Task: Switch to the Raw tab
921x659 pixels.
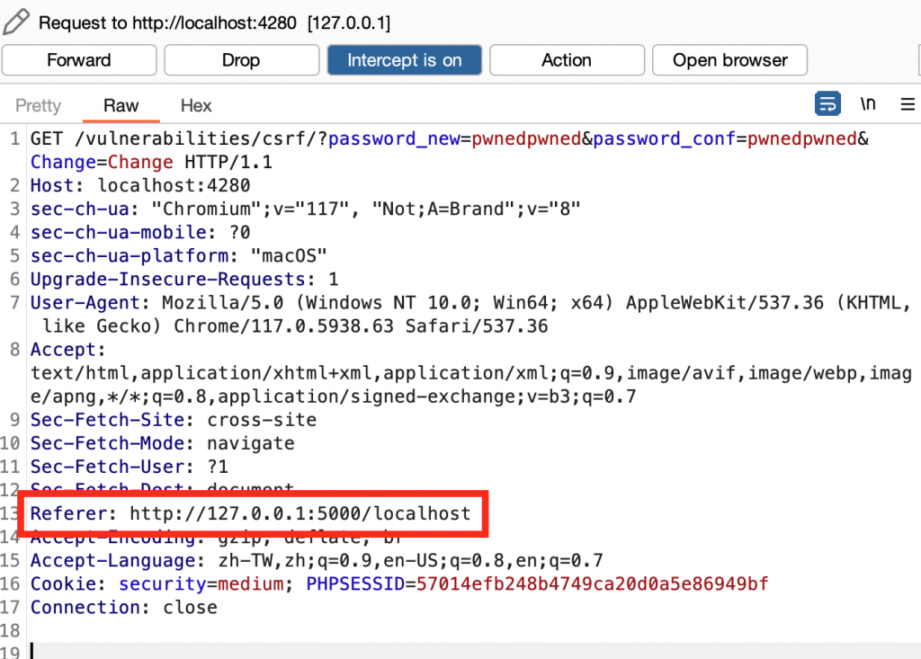Action: [x=121, y=106]
